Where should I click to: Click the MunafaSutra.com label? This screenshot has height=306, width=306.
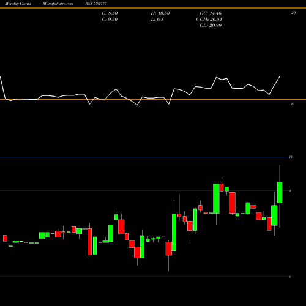tap(58, 4)
